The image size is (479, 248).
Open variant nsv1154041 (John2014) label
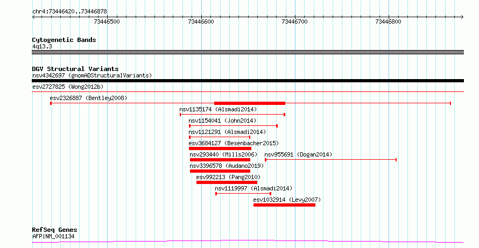tap(222, 121)
